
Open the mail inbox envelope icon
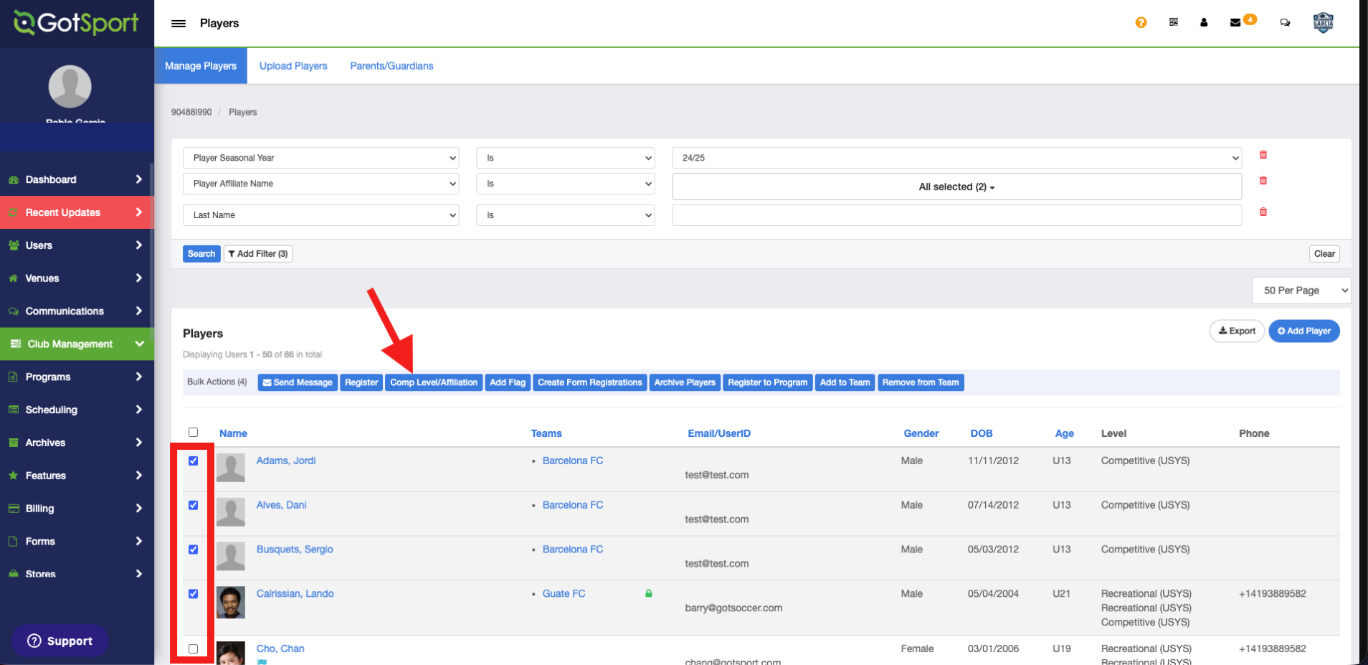click(1235, 23)
